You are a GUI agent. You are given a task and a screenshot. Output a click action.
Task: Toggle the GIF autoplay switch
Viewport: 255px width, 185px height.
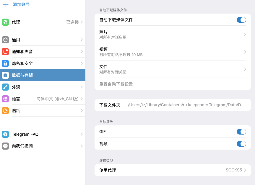pyautogui.click(x=241, y=132)
